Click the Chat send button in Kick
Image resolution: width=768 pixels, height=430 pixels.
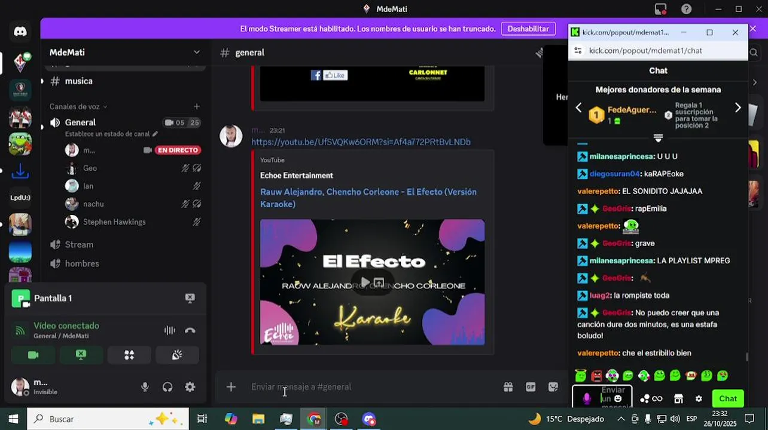point(728,398)
